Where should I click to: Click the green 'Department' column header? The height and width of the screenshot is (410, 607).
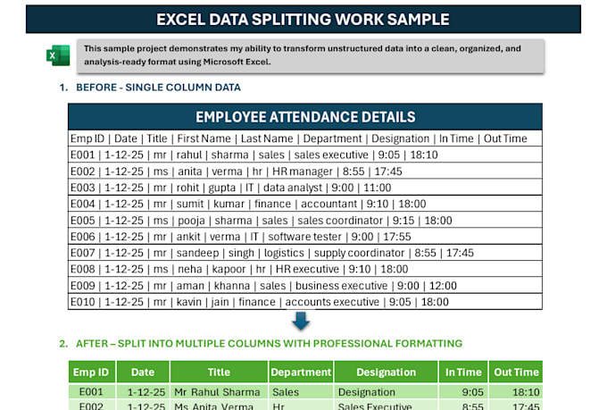(301, 372)
